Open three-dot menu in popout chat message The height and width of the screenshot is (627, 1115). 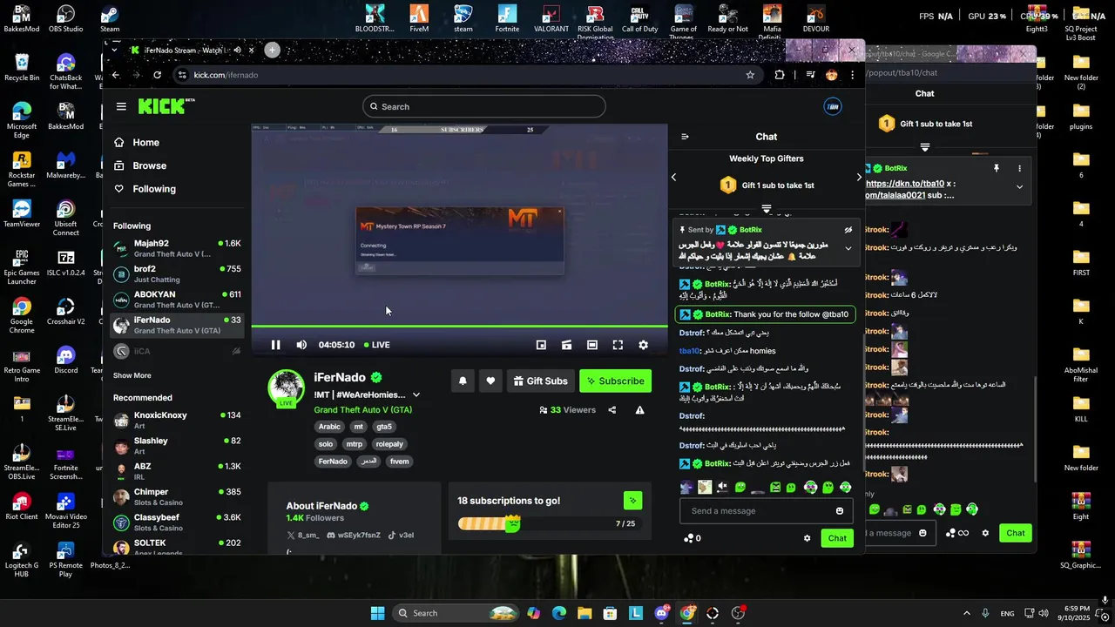point(1019,168)
